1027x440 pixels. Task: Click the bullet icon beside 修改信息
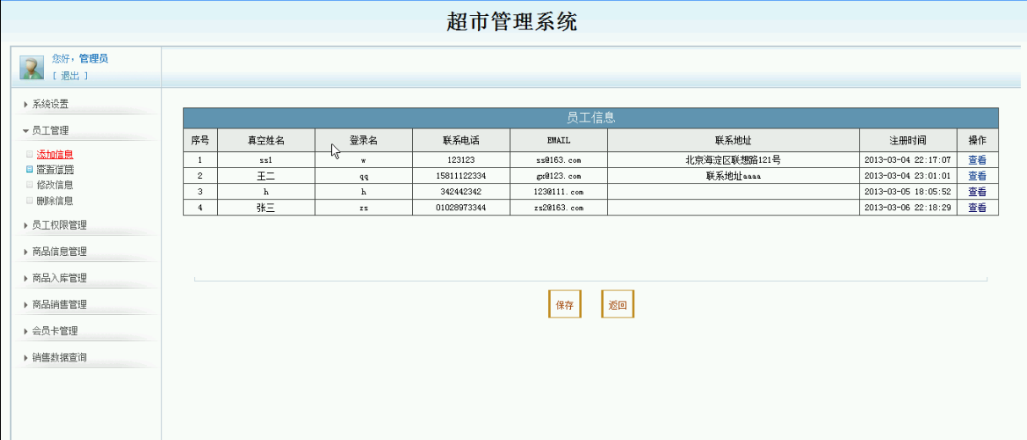click(30, 185)
